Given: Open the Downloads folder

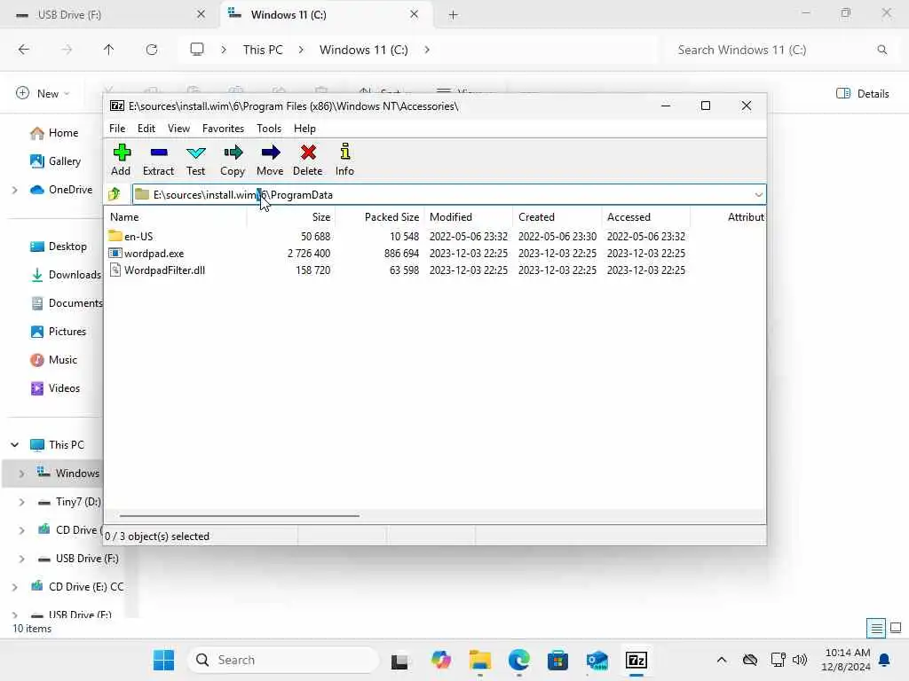Looking at the screenshot, I should point(66,275).
